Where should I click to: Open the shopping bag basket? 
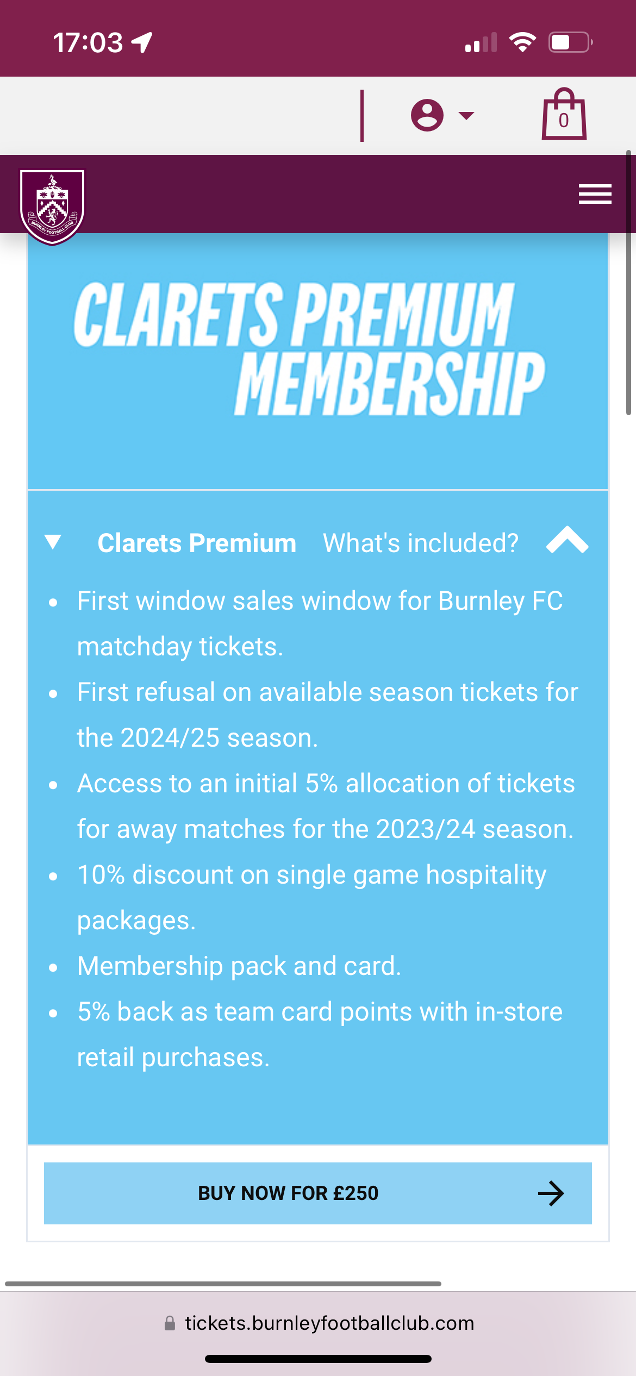[564, 115]
